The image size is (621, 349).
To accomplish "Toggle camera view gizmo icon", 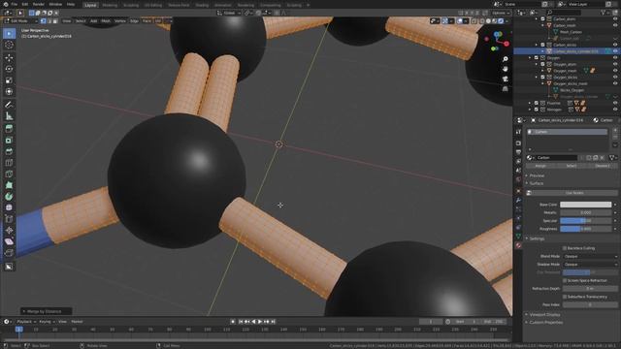I will click(x=505, y=79).
